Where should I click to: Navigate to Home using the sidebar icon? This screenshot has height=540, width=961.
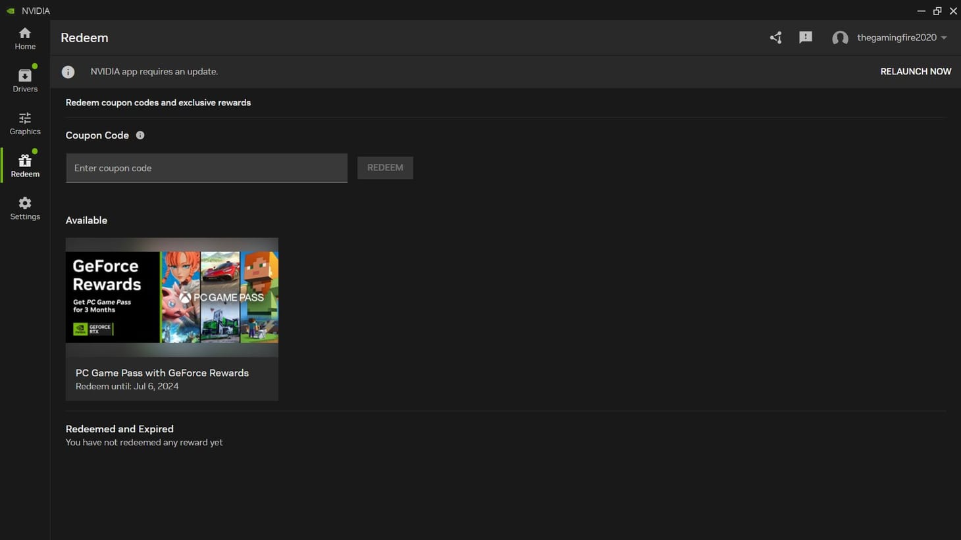pos(24,32)
